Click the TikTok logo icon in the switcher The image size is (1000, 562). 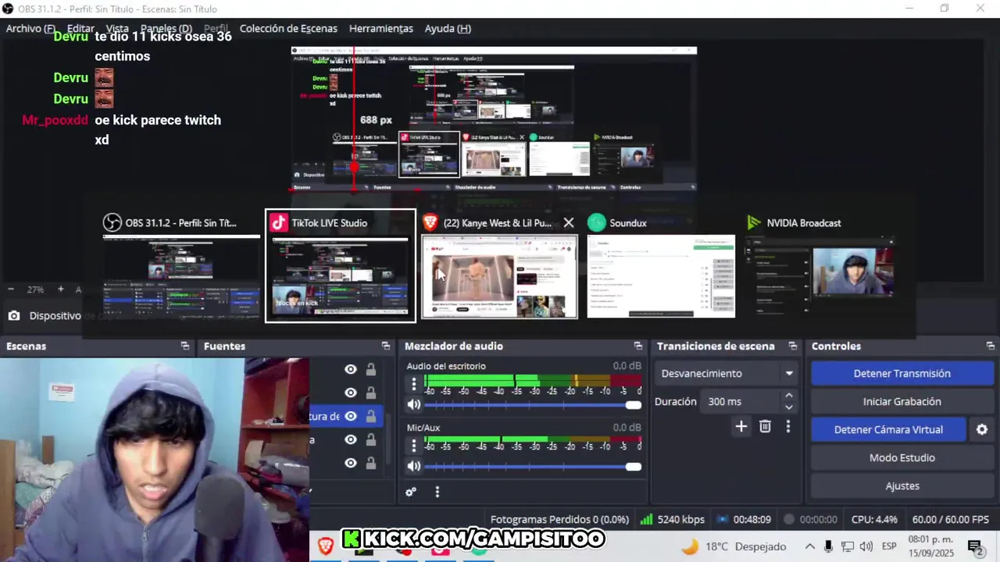pos(279,222)
